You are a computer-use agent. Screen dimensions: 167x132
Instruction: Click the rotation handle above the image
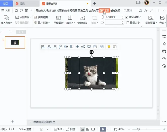coord(92,52)
